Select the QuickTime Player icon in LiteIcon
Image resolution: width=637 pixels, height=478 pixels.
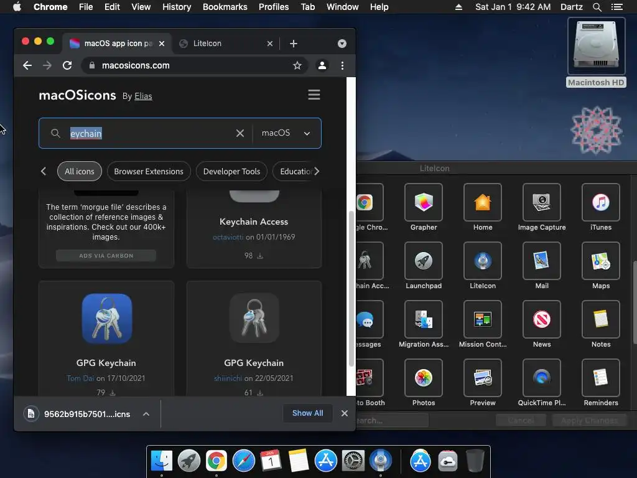tap(542, 378)
